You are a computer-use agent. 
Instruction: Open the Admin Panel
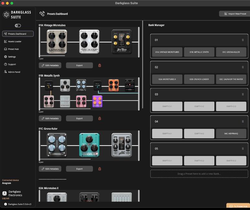click(x=14, y=72)
